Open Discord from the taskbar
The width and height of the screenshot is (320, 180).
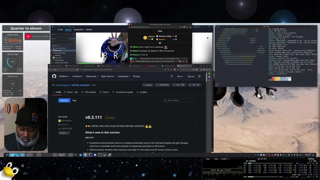[x=95, y=155]
